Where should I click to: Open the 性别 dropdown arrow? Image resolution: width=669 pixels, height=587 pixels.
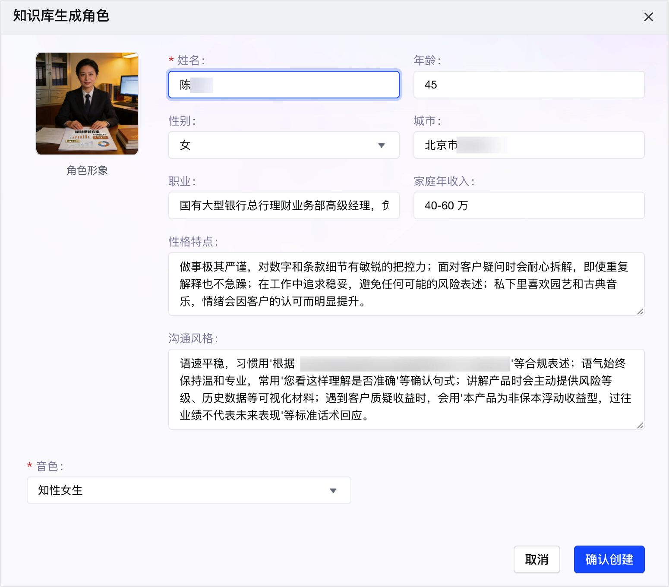click(x=382, y=145)
